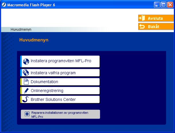This screenshot has height=133, width=175.
Task: Click the Brother Solutions Center S-shaped icon
Action: pyautogui.click(x=25, y=99)
